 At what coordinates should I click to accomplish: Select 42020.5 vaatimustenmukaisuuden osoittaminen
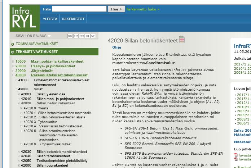[58, 135]
